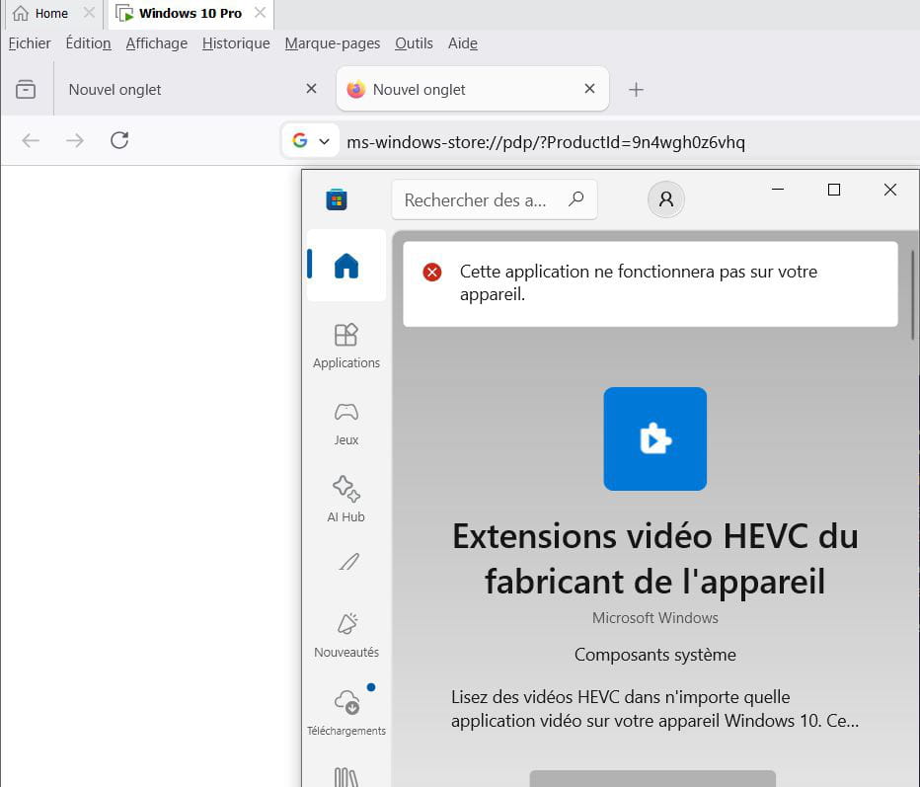Go back with the browser back arrow

click(31, 141)
